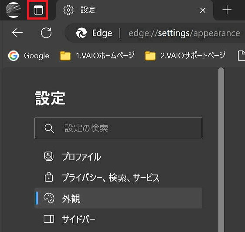This screenshot has height=232, width=245.
Task: Refresh the page with the reload icon
Action: coord(46,33)
